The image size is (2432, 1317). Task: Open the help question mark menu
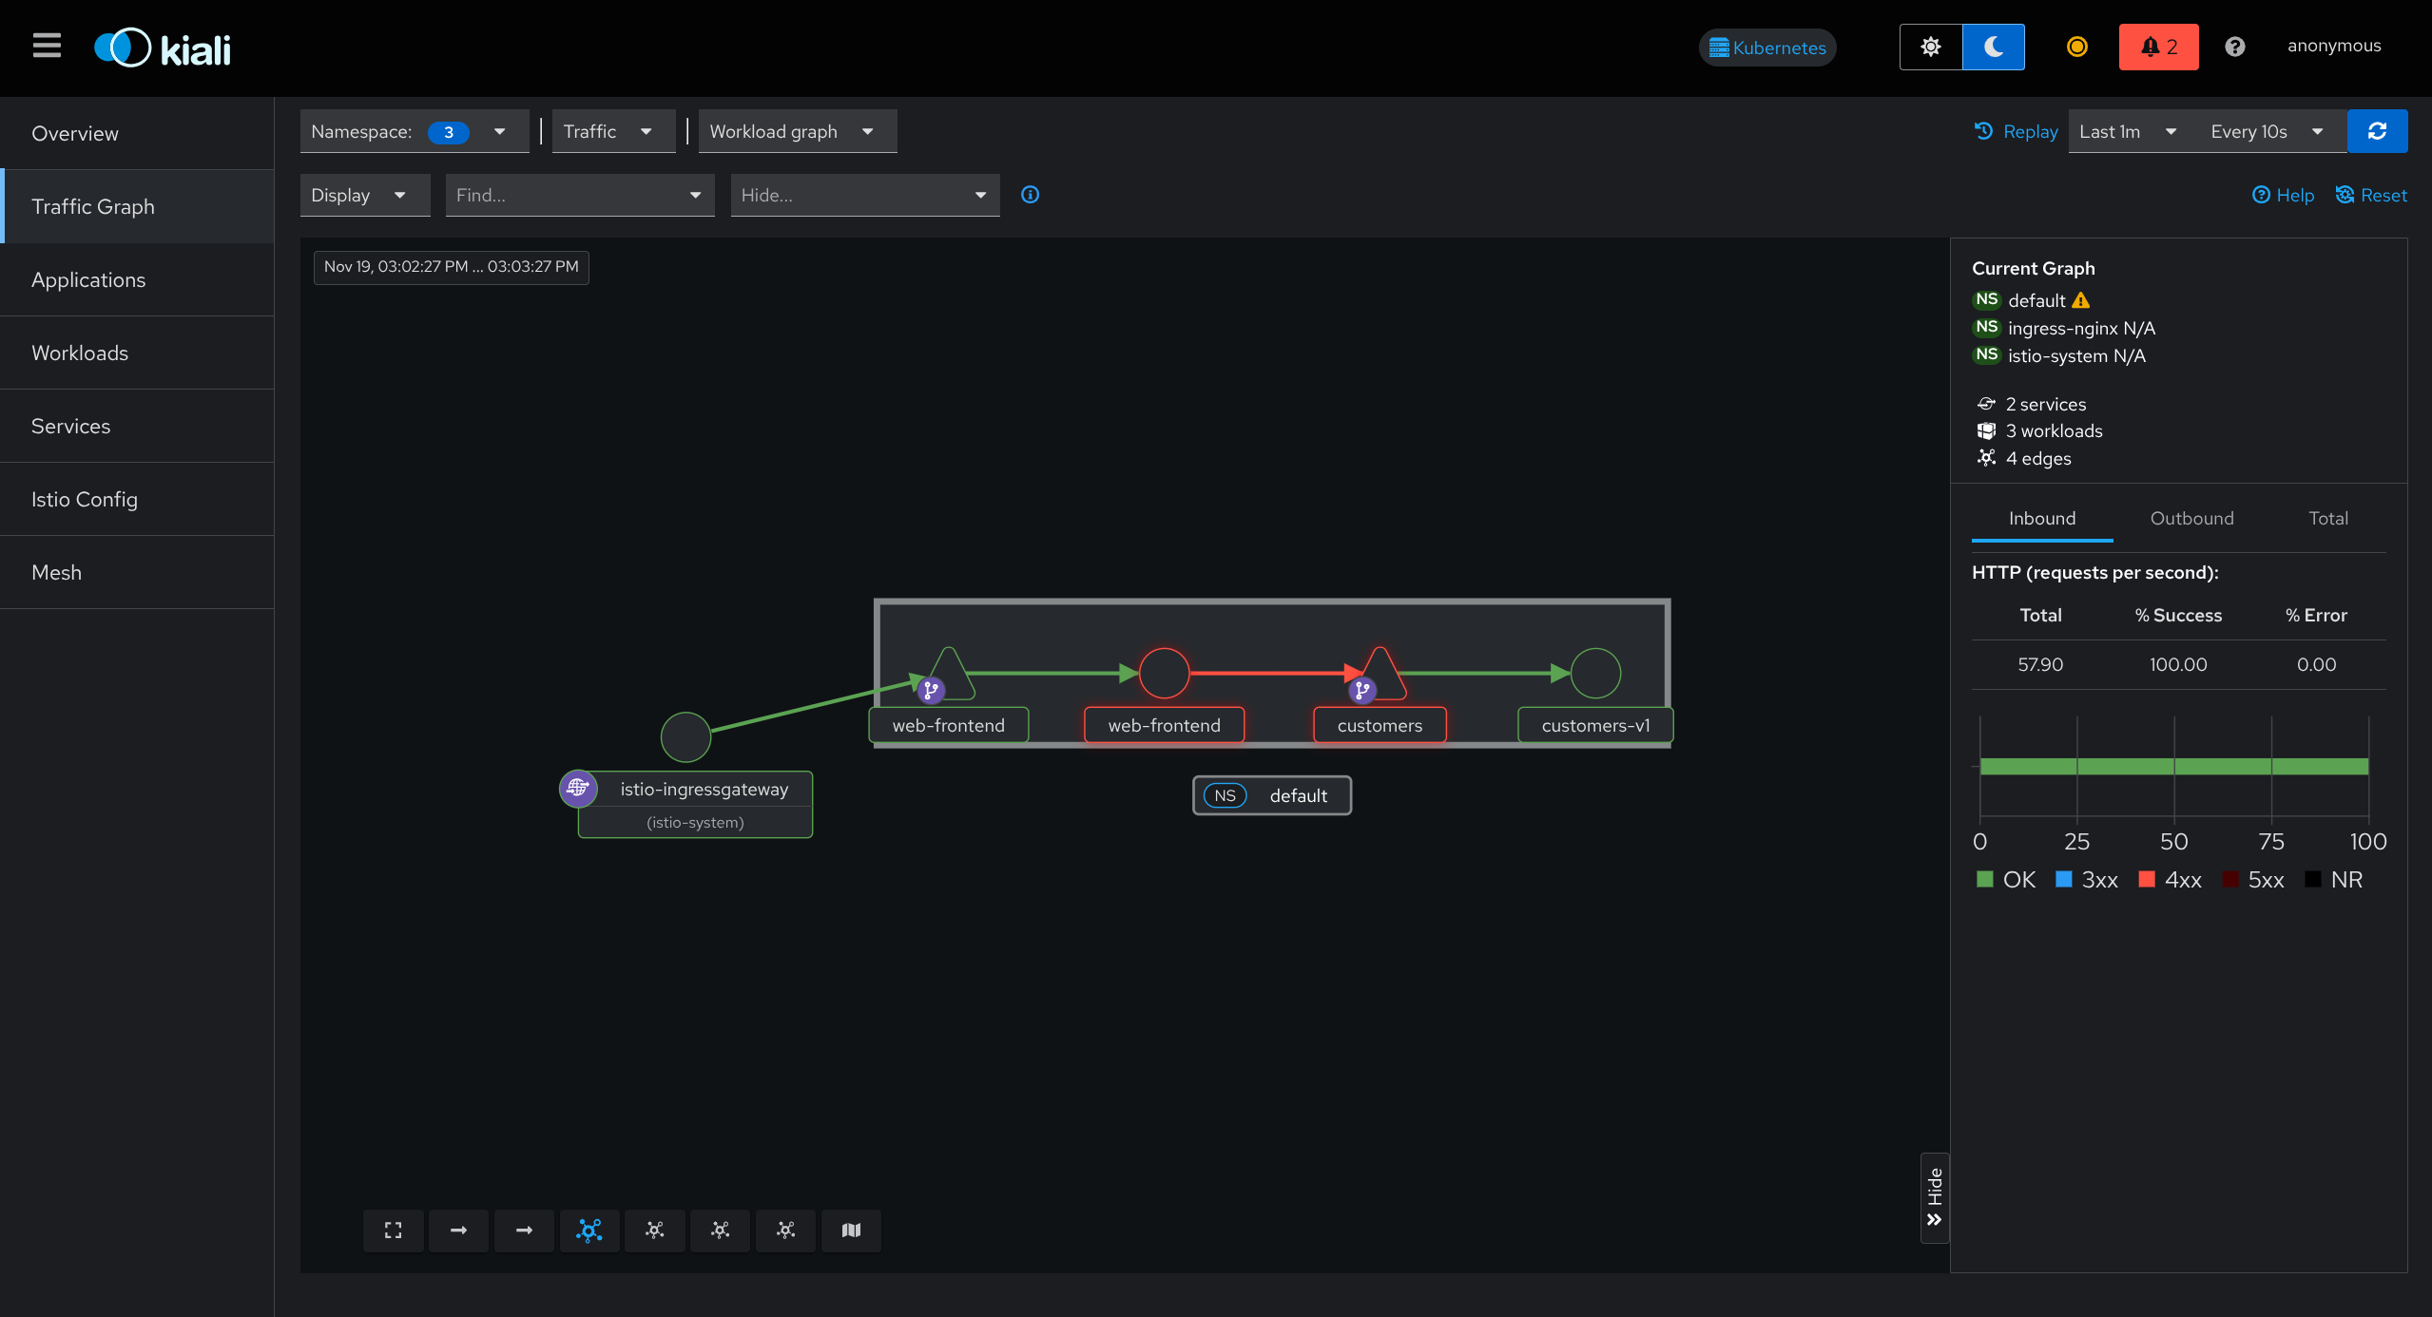coord(2234,47)
